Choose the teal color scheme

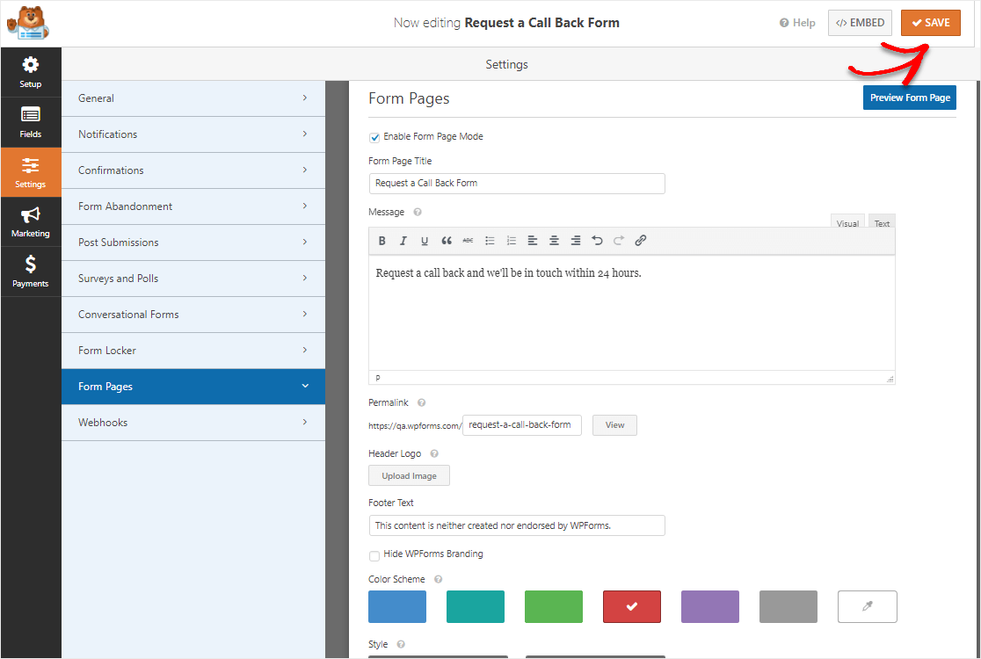point(476,606)
